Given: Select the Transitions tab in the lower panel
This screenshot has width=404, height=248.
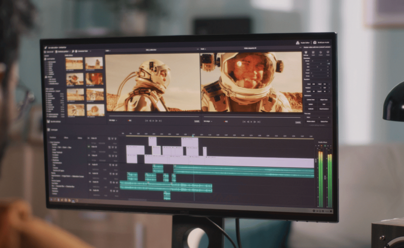Looking at the screenshot, I should (x=53, y=138).
